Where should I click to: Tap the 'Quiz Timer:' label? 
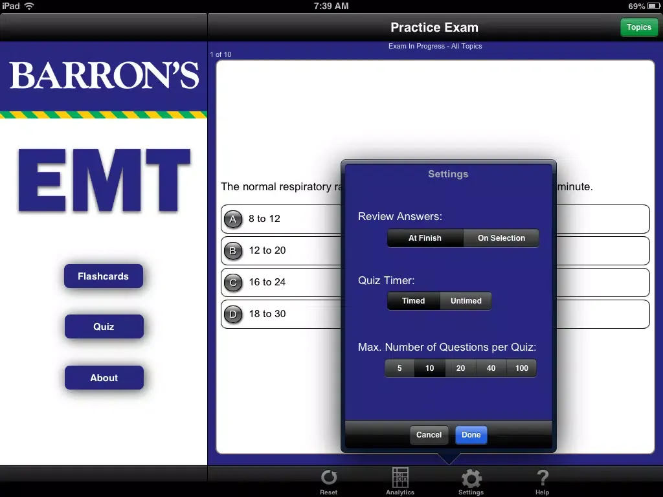[x=386, y=281]
